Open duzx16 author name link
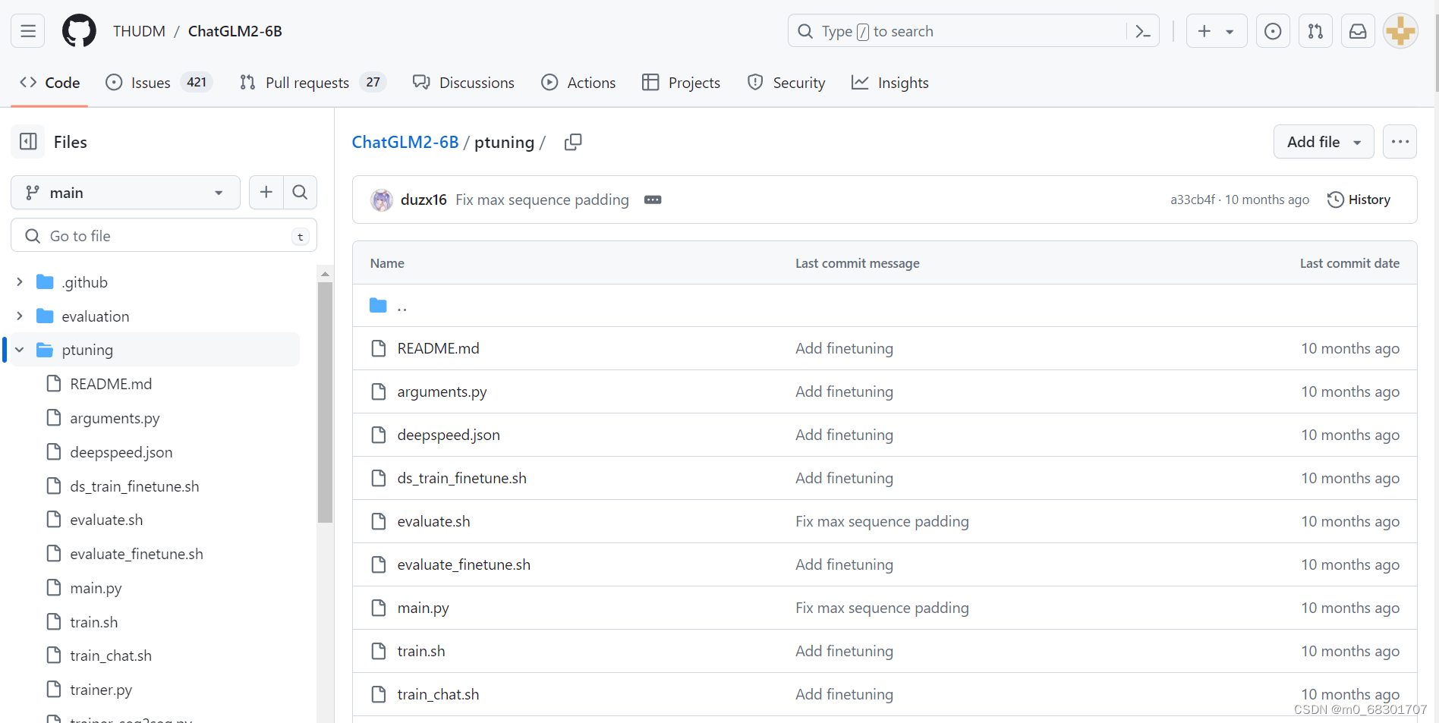Viewport: 1439px width, 723px height. (x=424, y=200)
